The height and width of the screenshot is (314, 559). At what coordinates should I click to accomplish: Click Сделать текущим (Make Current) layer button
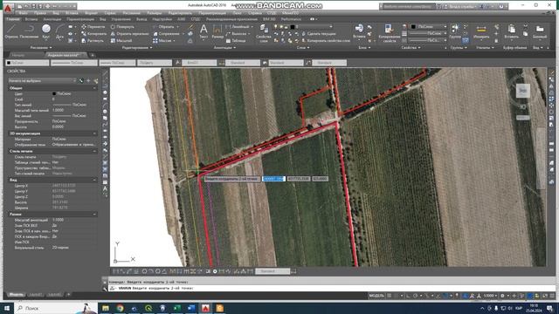coord(318,34)
